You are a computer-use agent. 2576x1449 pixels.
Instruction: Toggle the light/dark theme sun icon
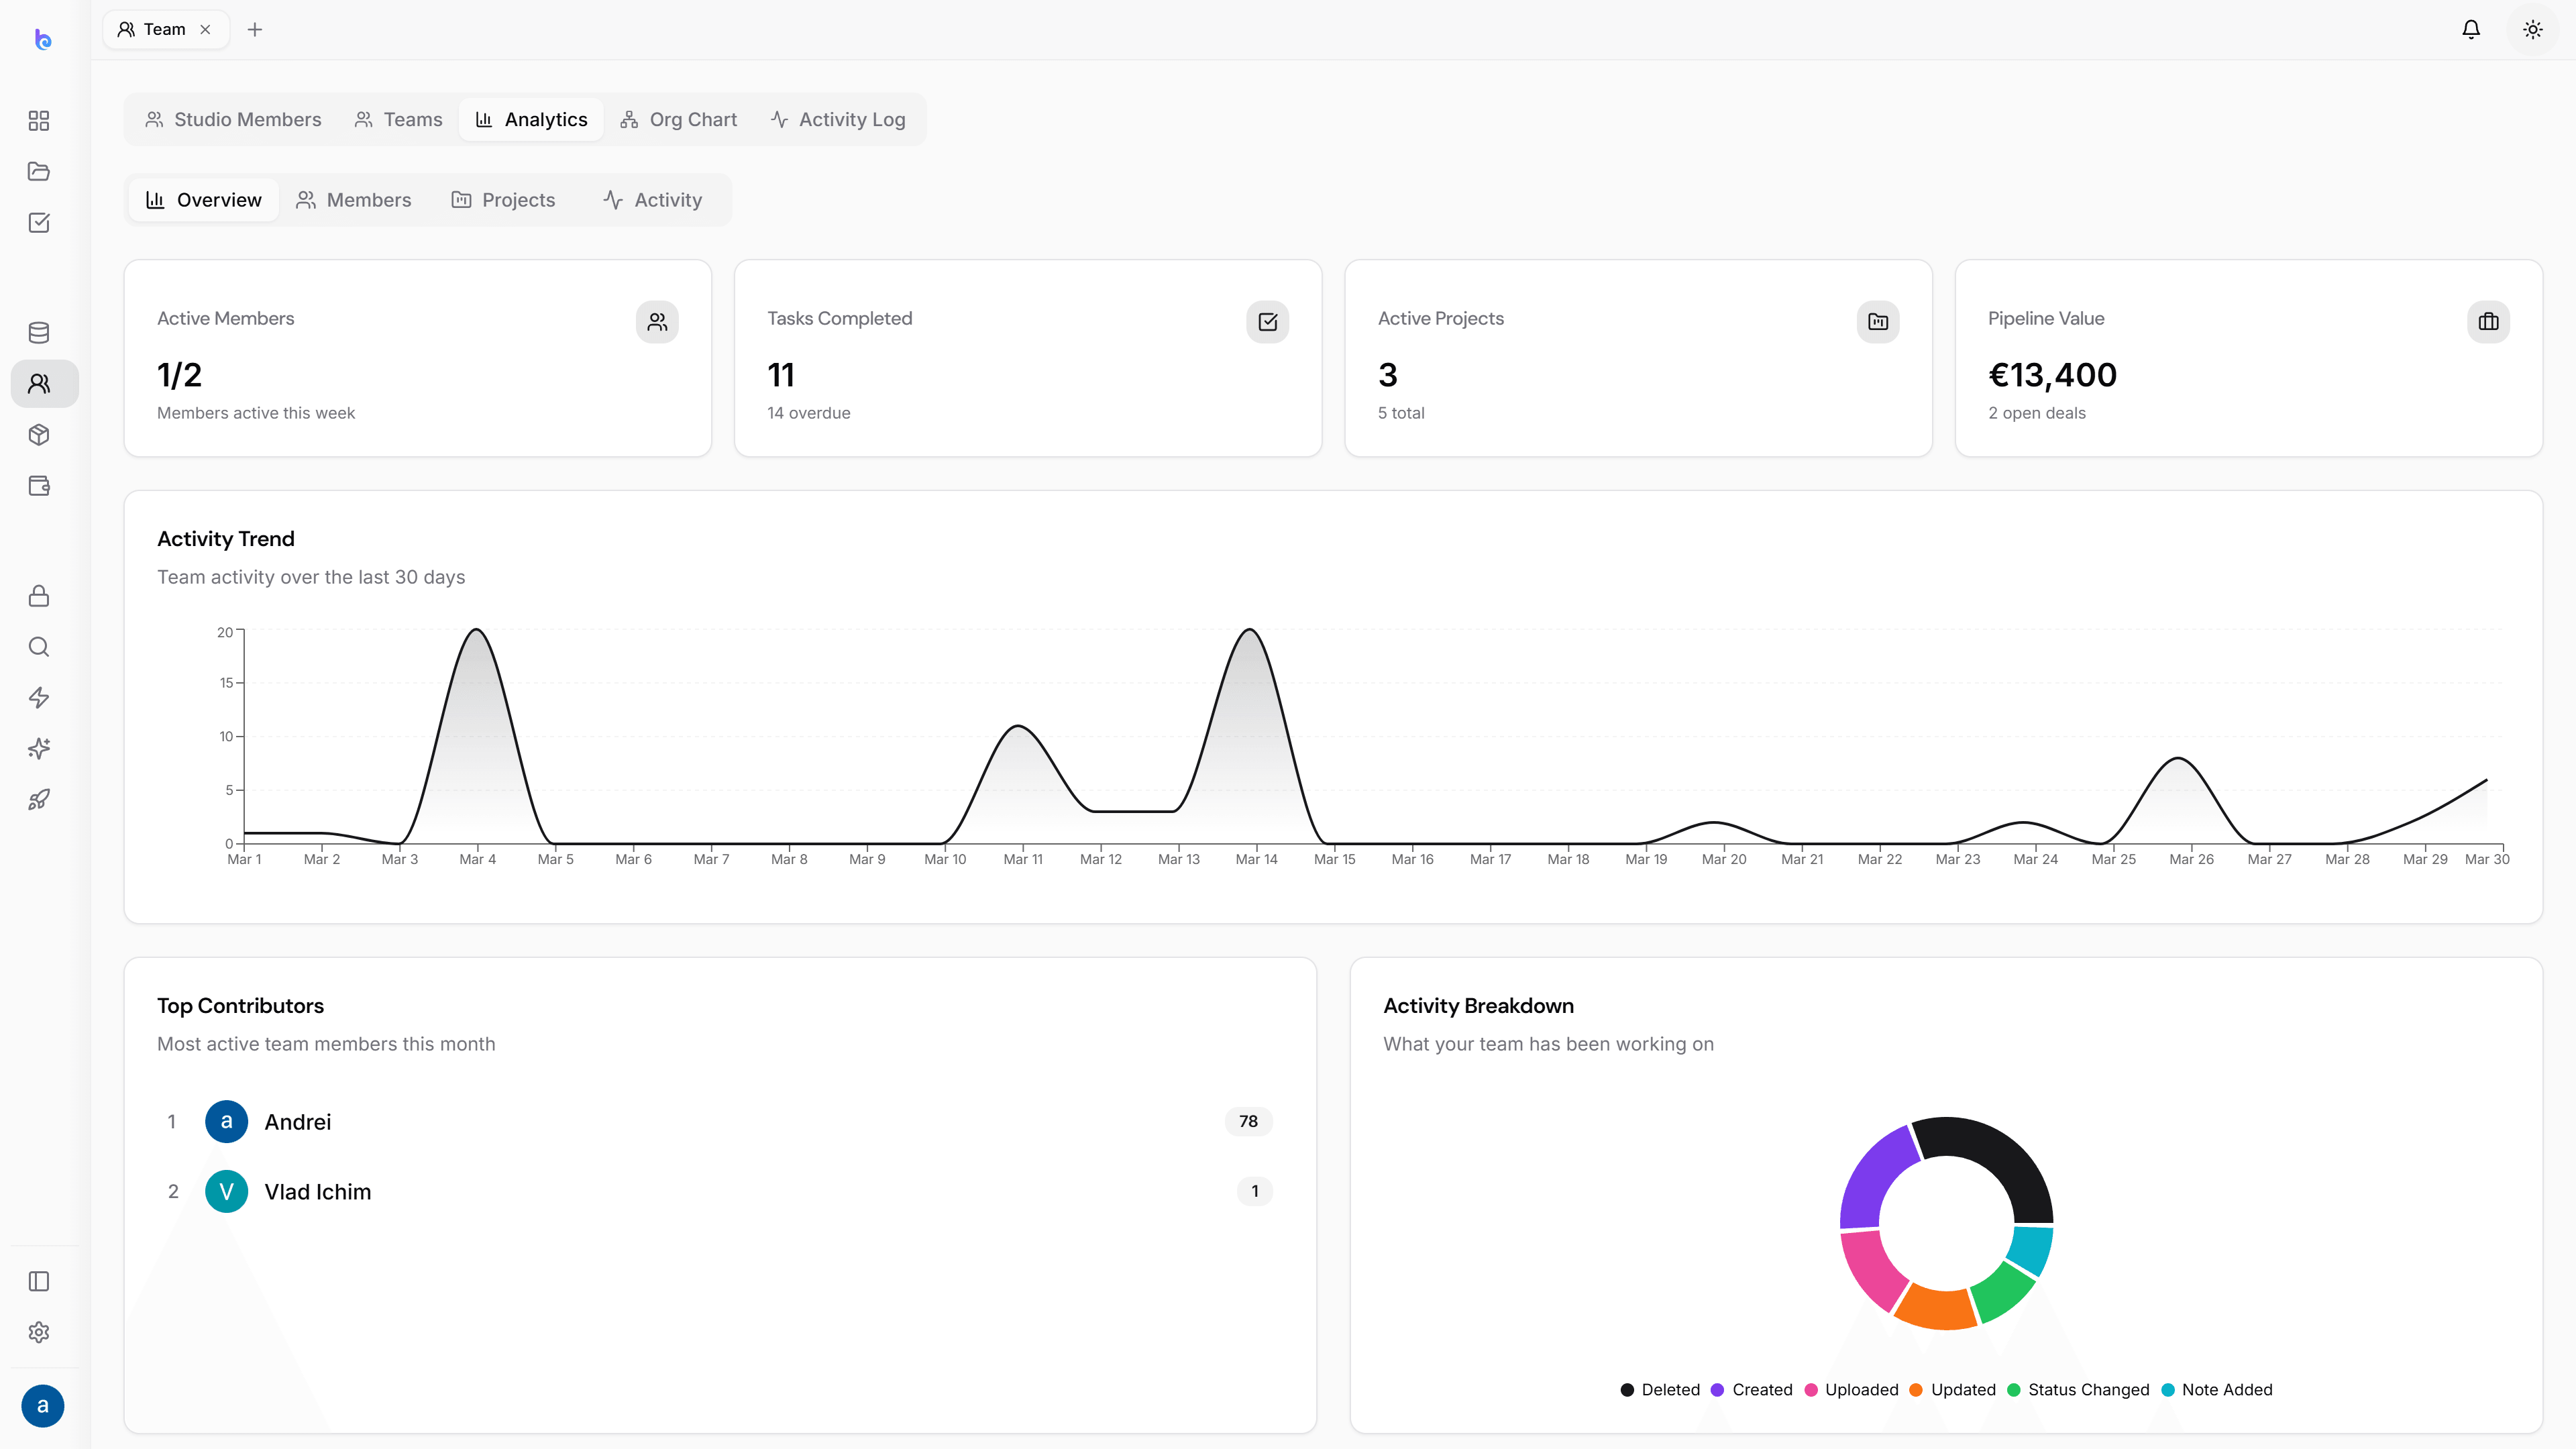pos(2533,29)
